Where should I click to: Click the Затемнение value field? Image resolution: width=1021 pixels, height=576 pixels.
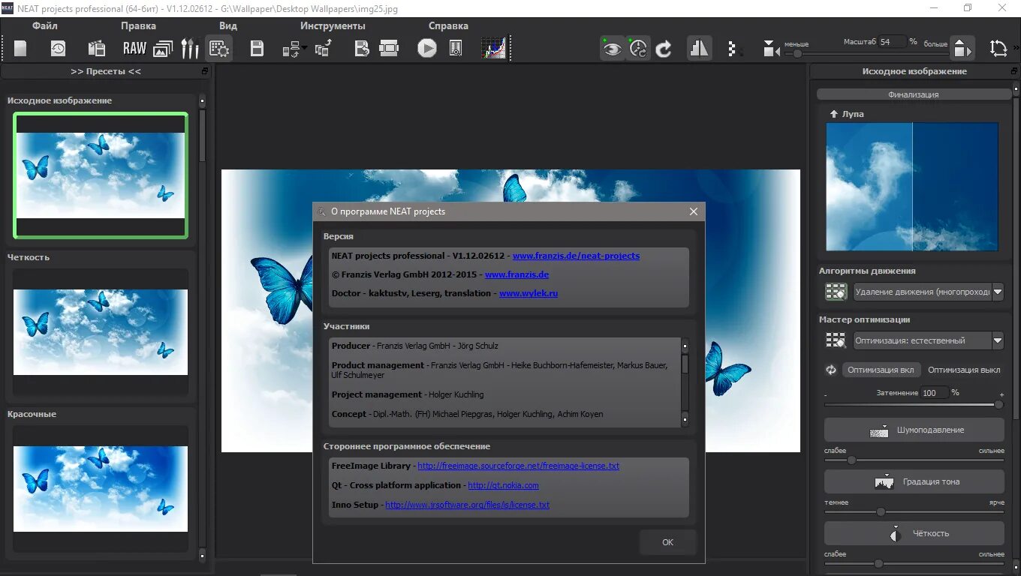(x=934, y=393)
